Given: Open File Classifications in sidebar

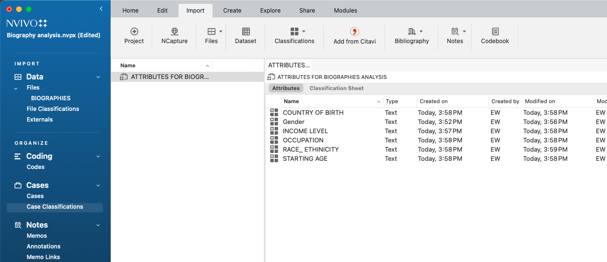Looking at the screenshot, I should click(x=53, y=109).
